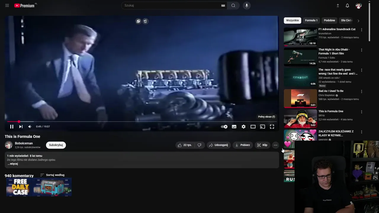Image resolution: width=379 pixels, height=213 pixels.
Task: Open the Chris Stapleton channel name
Action: [326, 95]
